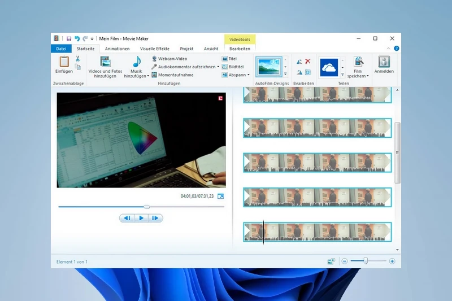Click the timeline clip in second row
Screen dimensions: 452x301
(317, 128)
